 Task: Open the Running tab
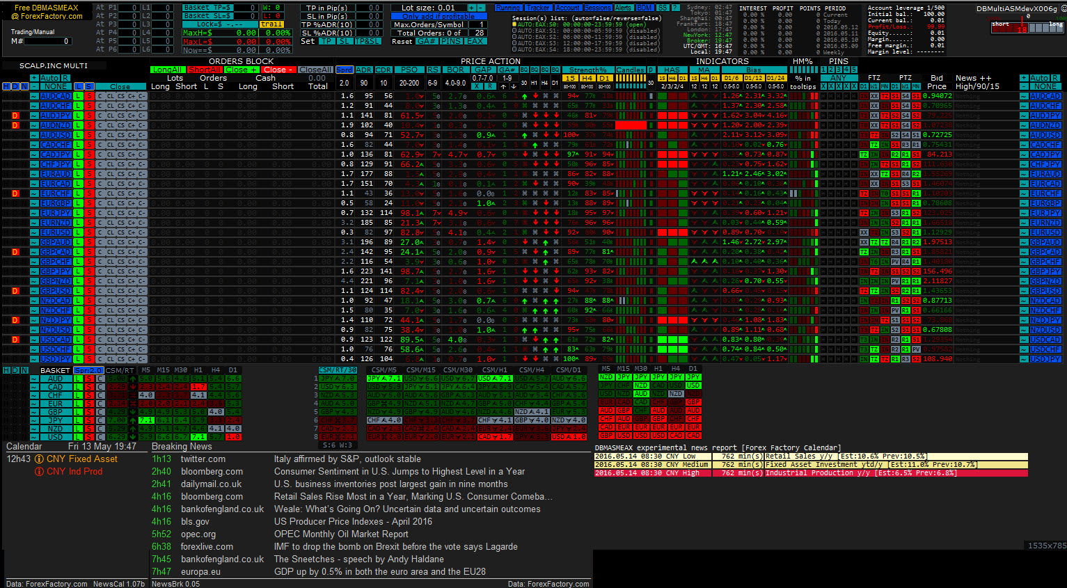tap(508, 8)
